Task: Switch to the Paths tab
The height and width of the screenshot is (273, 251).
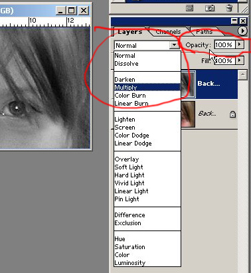Action: pyautogui.click(x=205, y=32)
